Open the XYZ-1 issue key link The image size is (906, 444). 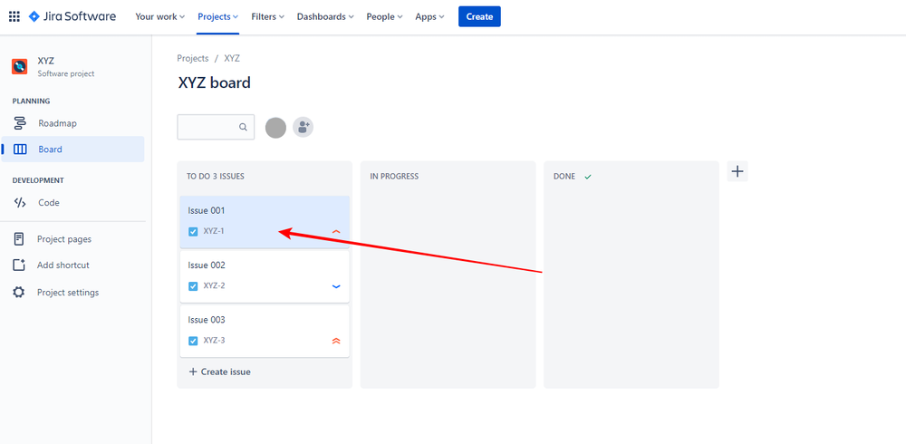[214, 231]
